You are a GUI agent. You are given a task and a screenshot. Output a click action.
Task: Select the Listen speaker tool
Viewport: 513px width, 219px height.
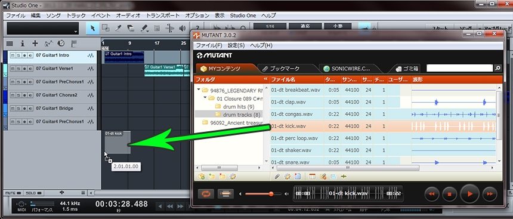click(x=182, y=29)
